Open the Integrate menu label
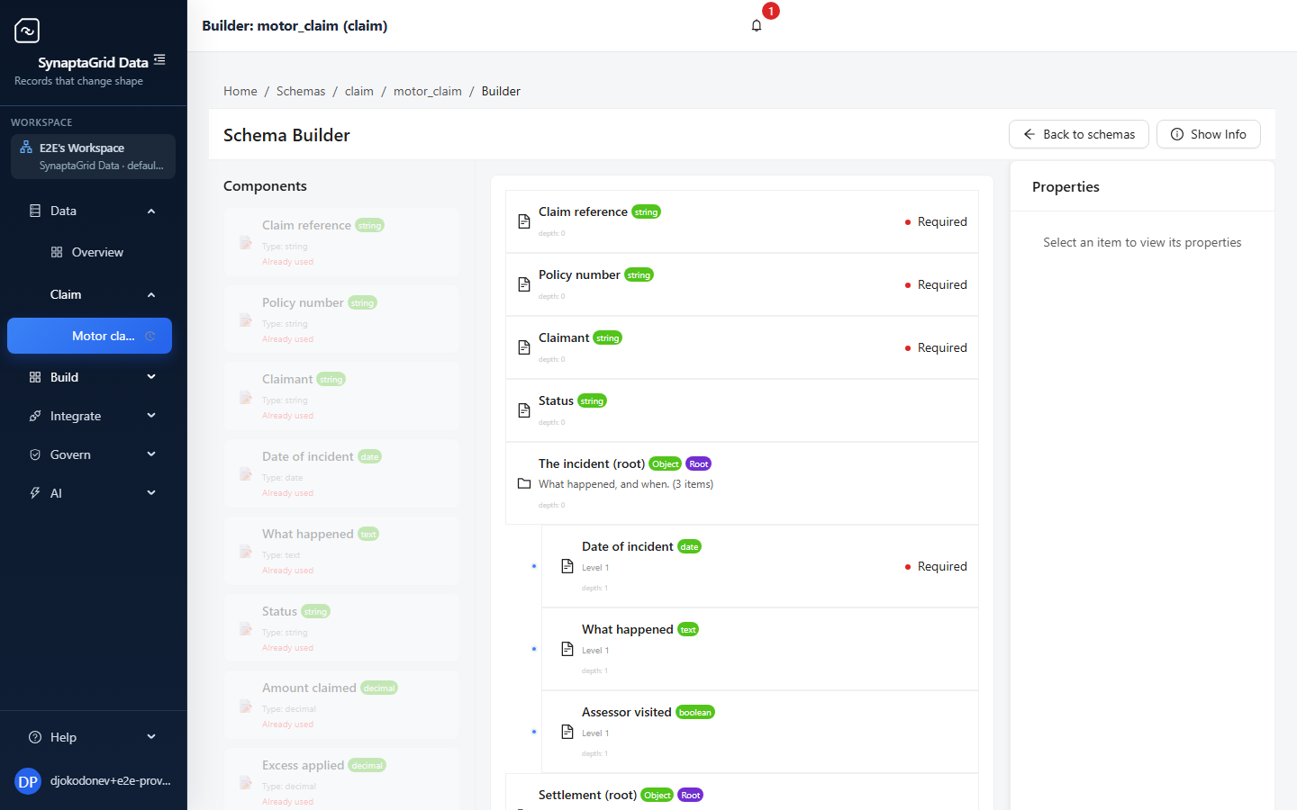The width and height of the screenshot is (1297, 810). point(76,416)
